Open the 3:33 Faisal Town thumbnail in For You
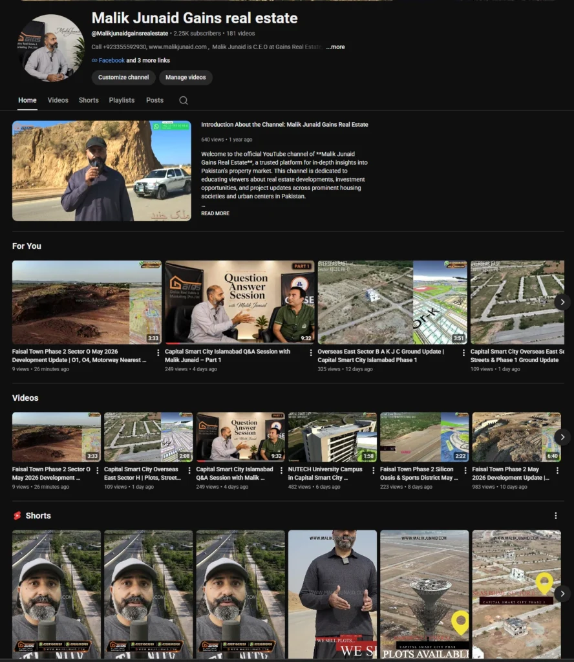The image size is (574, 662). point(87,303)
